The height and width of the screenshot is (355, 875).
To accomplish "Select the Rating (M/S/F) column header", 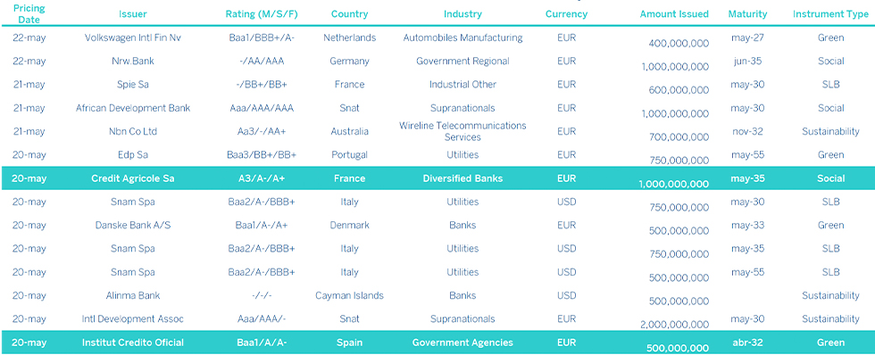I will pyautogui.click(x=262, y=14).
